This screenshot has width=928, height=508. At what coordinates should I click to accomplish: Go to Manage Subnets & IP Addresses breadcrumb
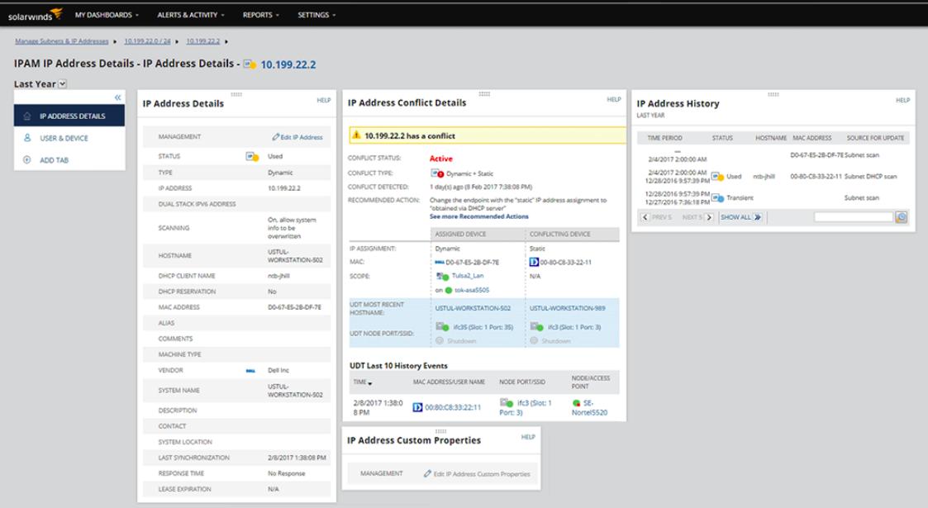point(61,41)
